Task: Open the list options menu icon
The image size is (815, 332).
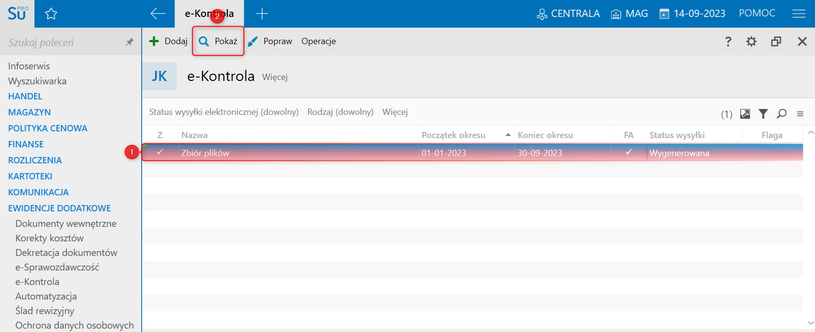Action: [x=800, y=114]
